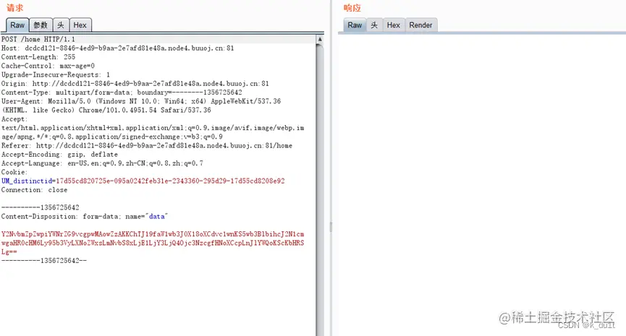Click the Content-Length: 255 line
The image size is (626, 336).
tap(38, 57)
